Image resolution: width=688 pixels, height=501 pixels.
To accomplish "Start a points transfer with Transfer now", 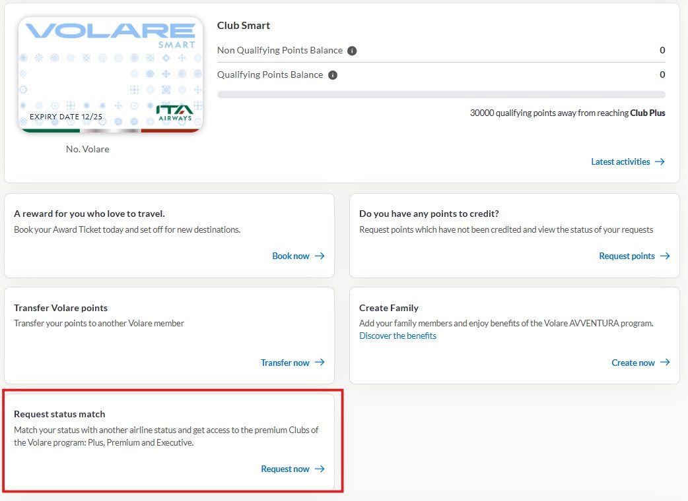I will 285,363.
